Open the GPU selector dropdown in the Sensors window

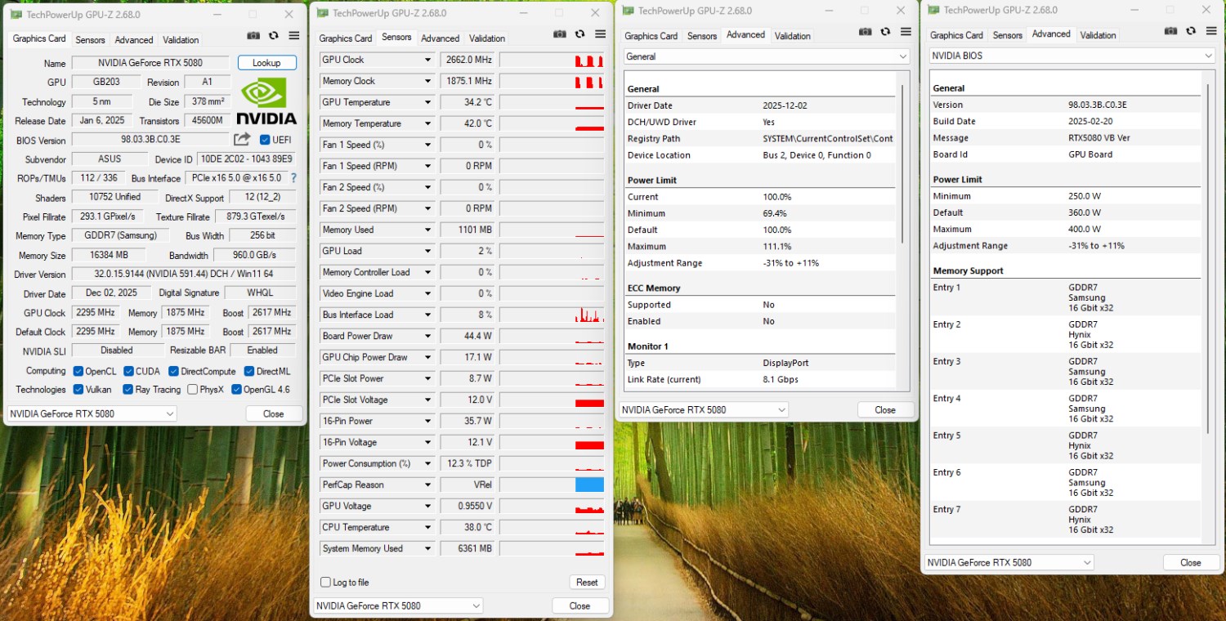398,605
